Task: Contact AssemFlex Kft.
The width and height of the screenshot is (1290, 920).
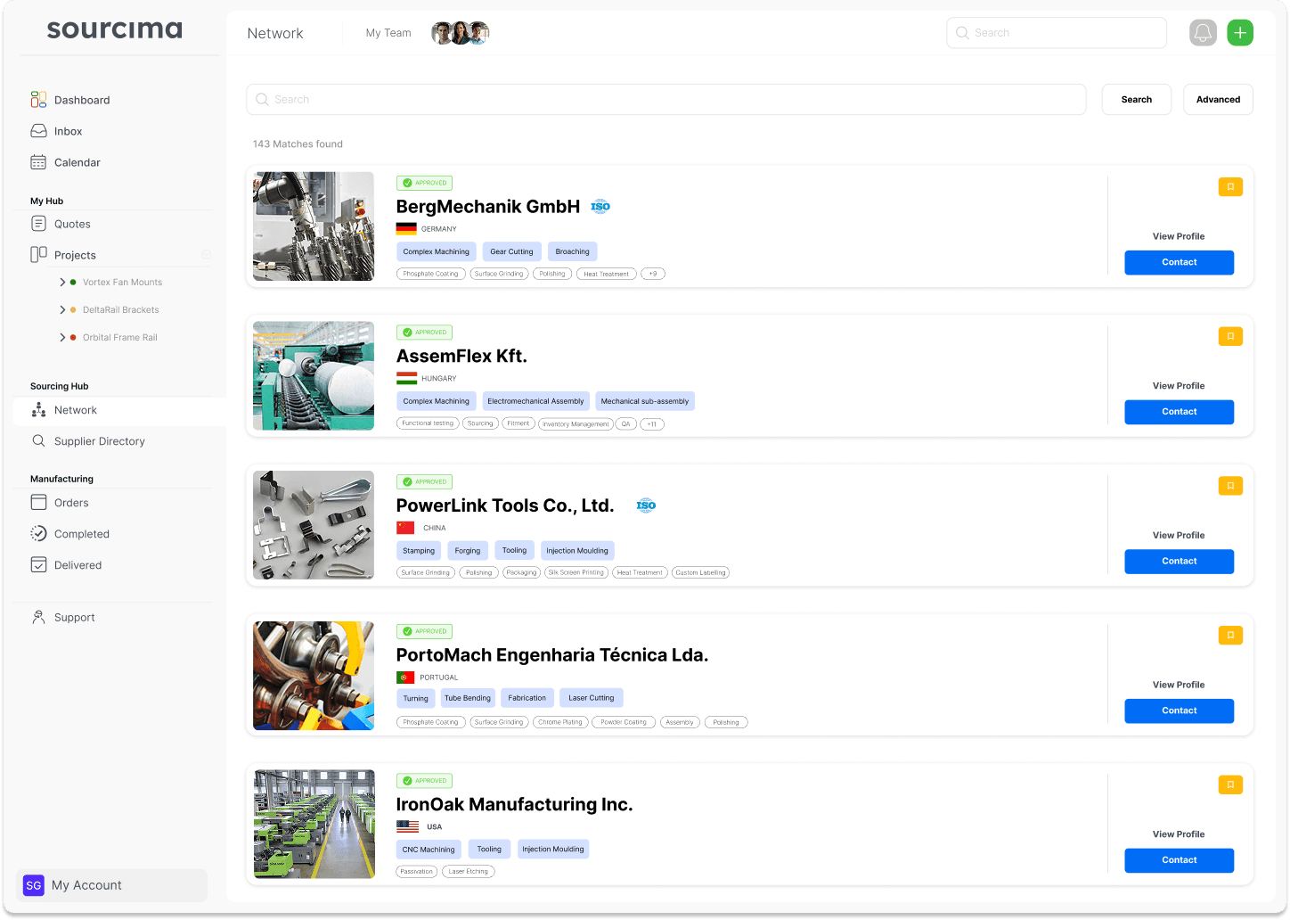Action: (x=1180, y=412)
